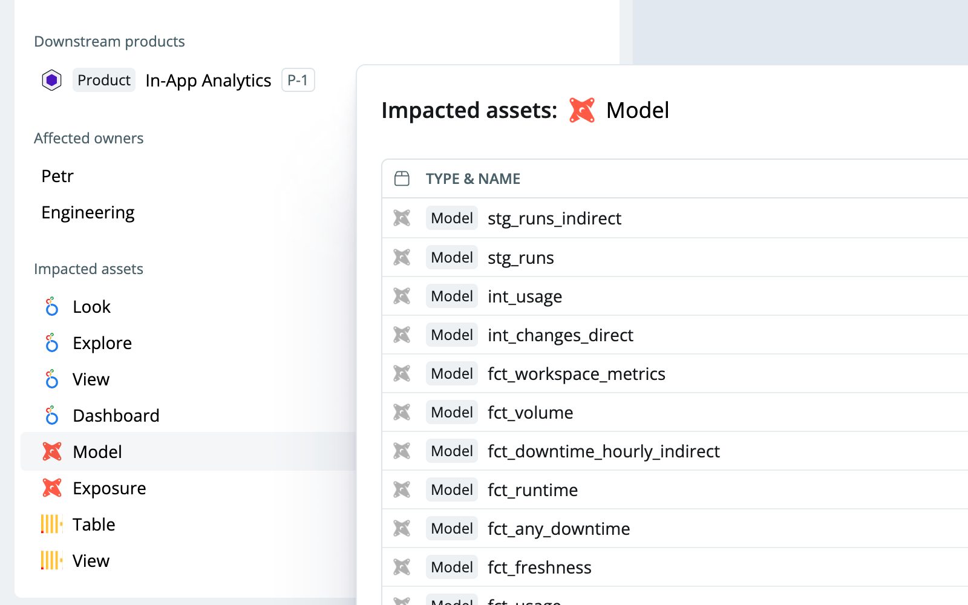The height and width of the screenshot is (605, 968).
Task: Click the gray dbt icon beside stg_runs
Action: [402, 257]
